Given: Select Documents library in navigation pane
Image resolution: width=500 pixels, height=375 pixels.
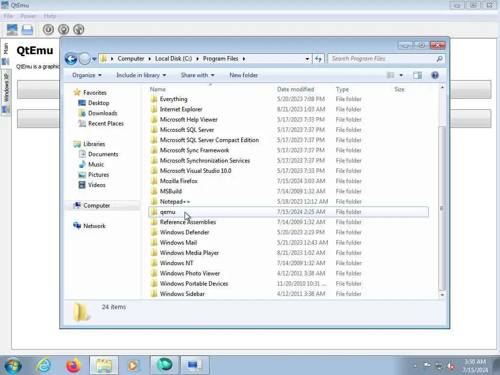Looking at the screenshot, I should click(103, 154).
